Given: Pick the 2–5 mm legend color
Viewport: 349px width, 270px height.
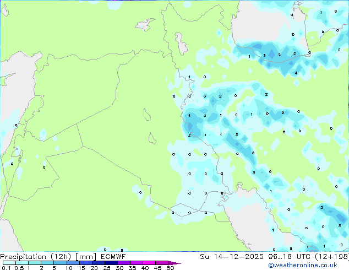Looking at the screenshot, I should (47, 263).
